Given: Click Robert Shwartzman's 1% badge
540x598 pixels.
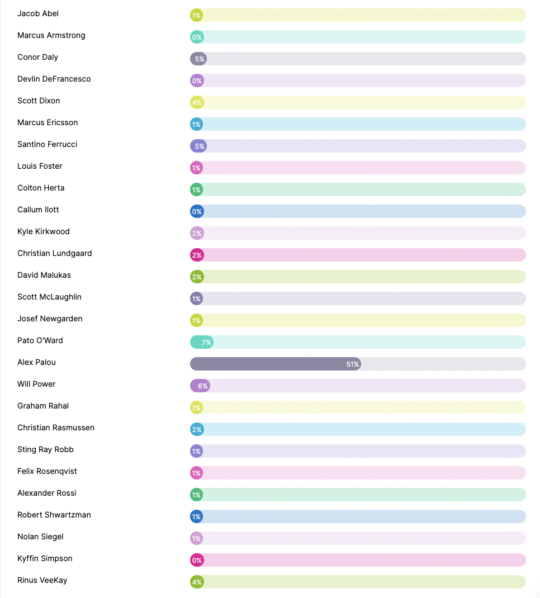Looking at the screenshot, I should click(197, 516).
